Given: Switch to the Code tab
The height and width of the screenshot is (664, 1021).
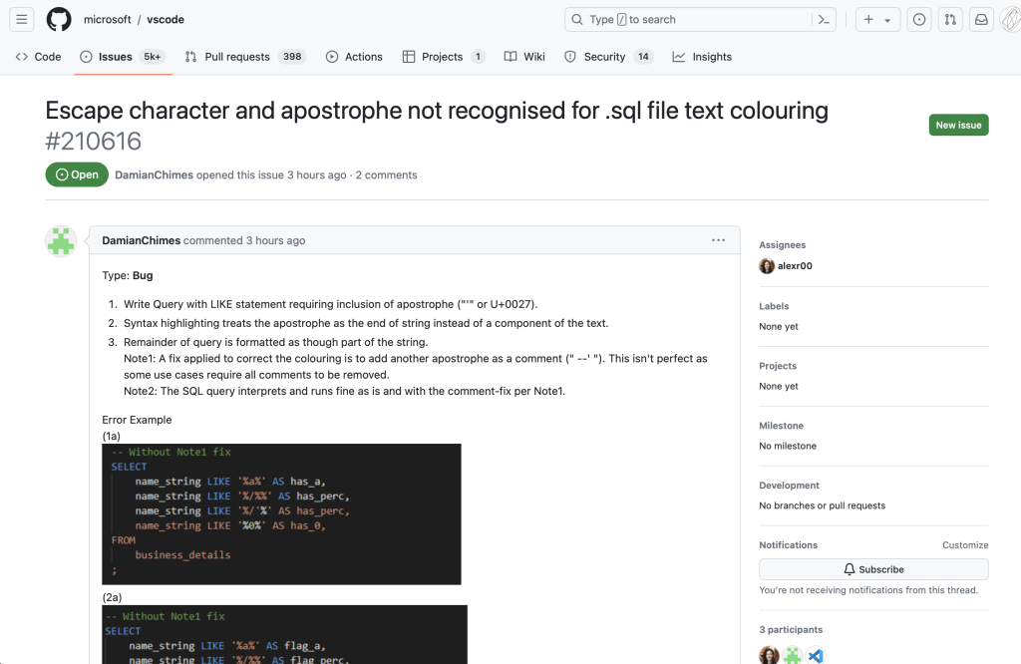Looking at the screenshot, I should [39, 57].
